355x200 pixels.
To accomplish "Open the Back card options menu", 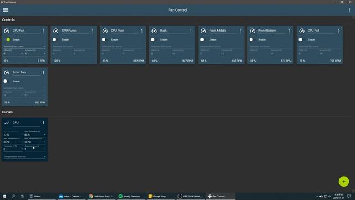I will click(x=191, y=31).
